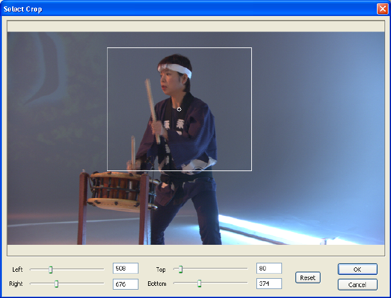The height and width of the screenshot is (298, 391).
Task: Click the top-right corner of crop rectangle
Action: coord(251,47)
